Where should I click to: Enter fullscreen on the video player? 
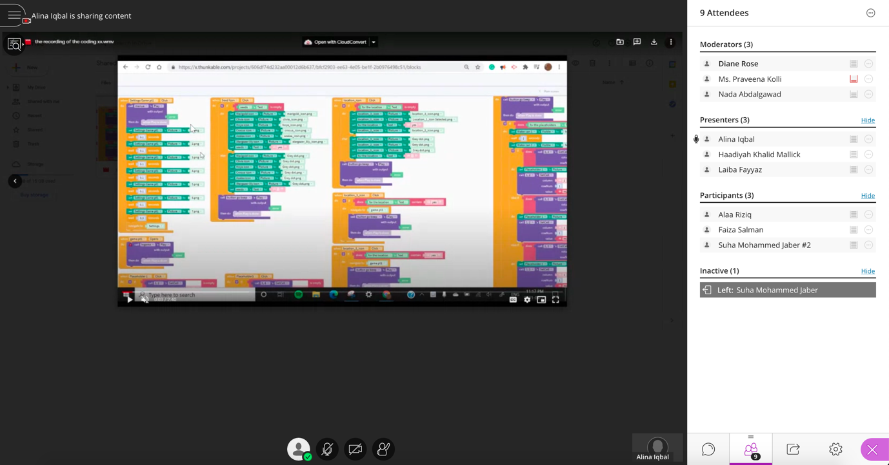click(x=555, y=299)
